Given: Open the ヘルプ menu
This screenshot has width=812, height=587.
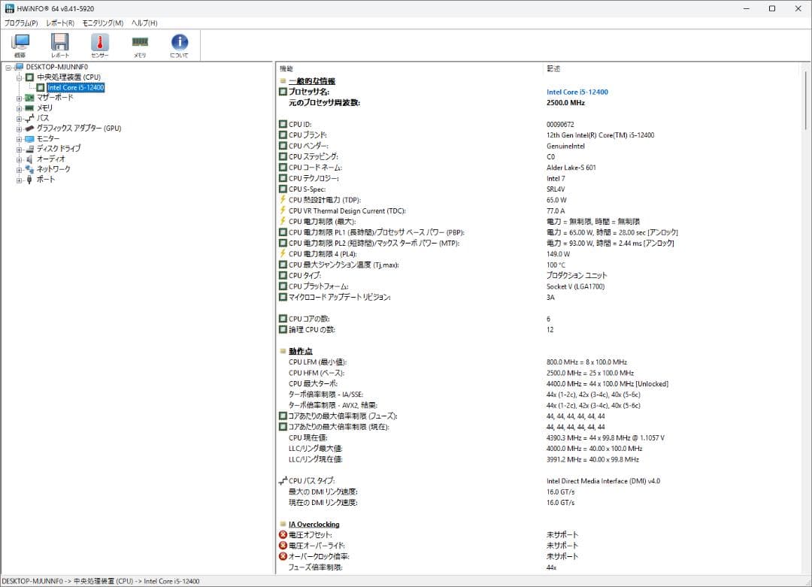Looking at the screenshot, I should tap(144, 23).
